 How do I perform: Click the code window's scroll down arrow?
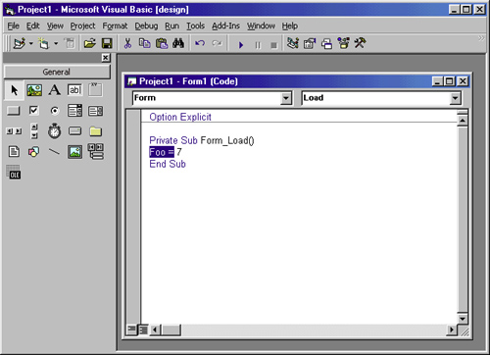click(463, 319)
